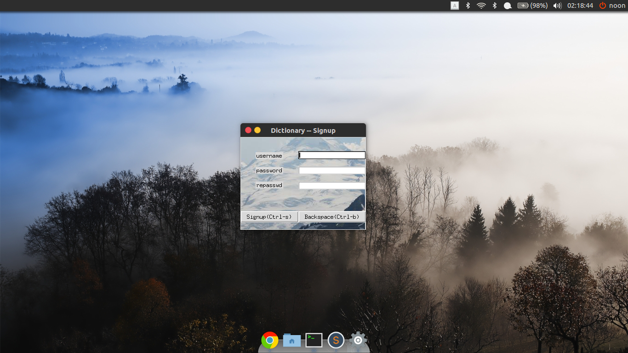Select the repasswd input field
628x353 pixels.
(x=332, y=186)
